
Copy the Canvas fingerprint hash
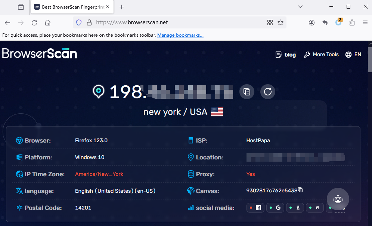(x=300, y=190)
